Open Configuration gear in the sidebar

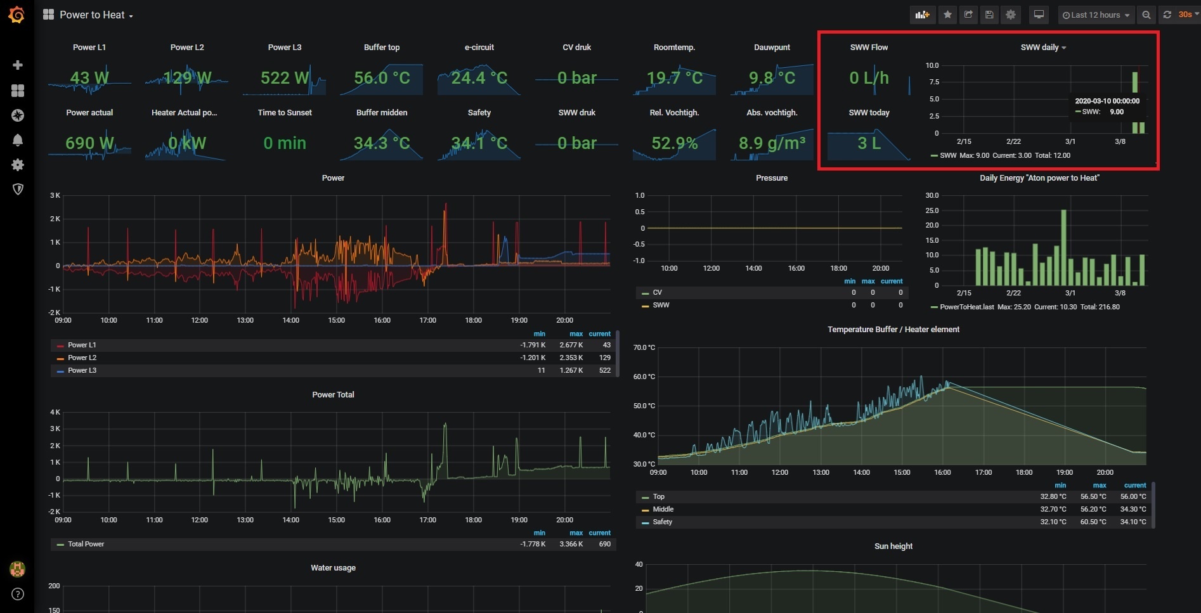(x=18, y=165)
